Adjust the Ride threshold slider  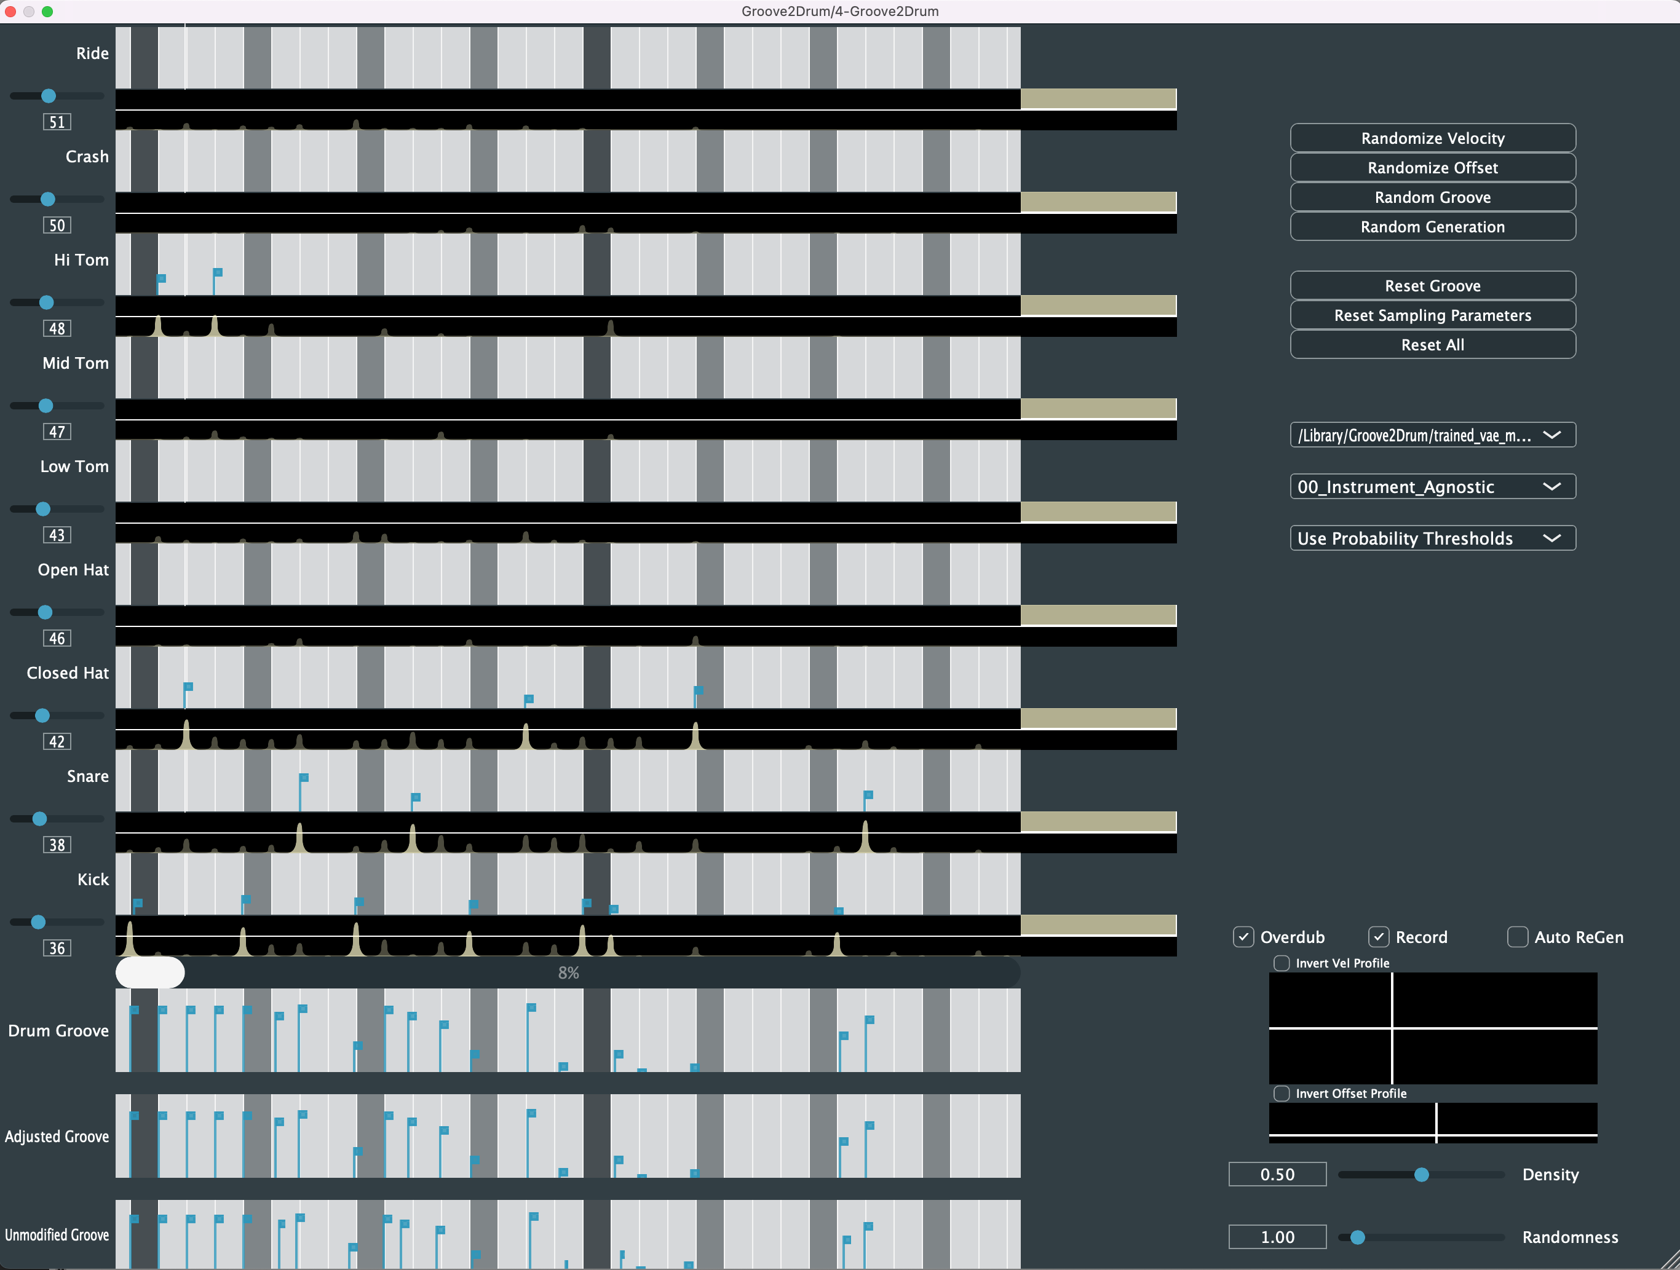[49, 96]
